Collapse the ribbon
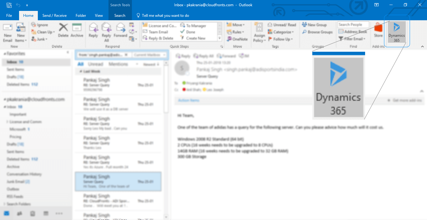This screenshot has height=220, width=427. pos(422,46)
